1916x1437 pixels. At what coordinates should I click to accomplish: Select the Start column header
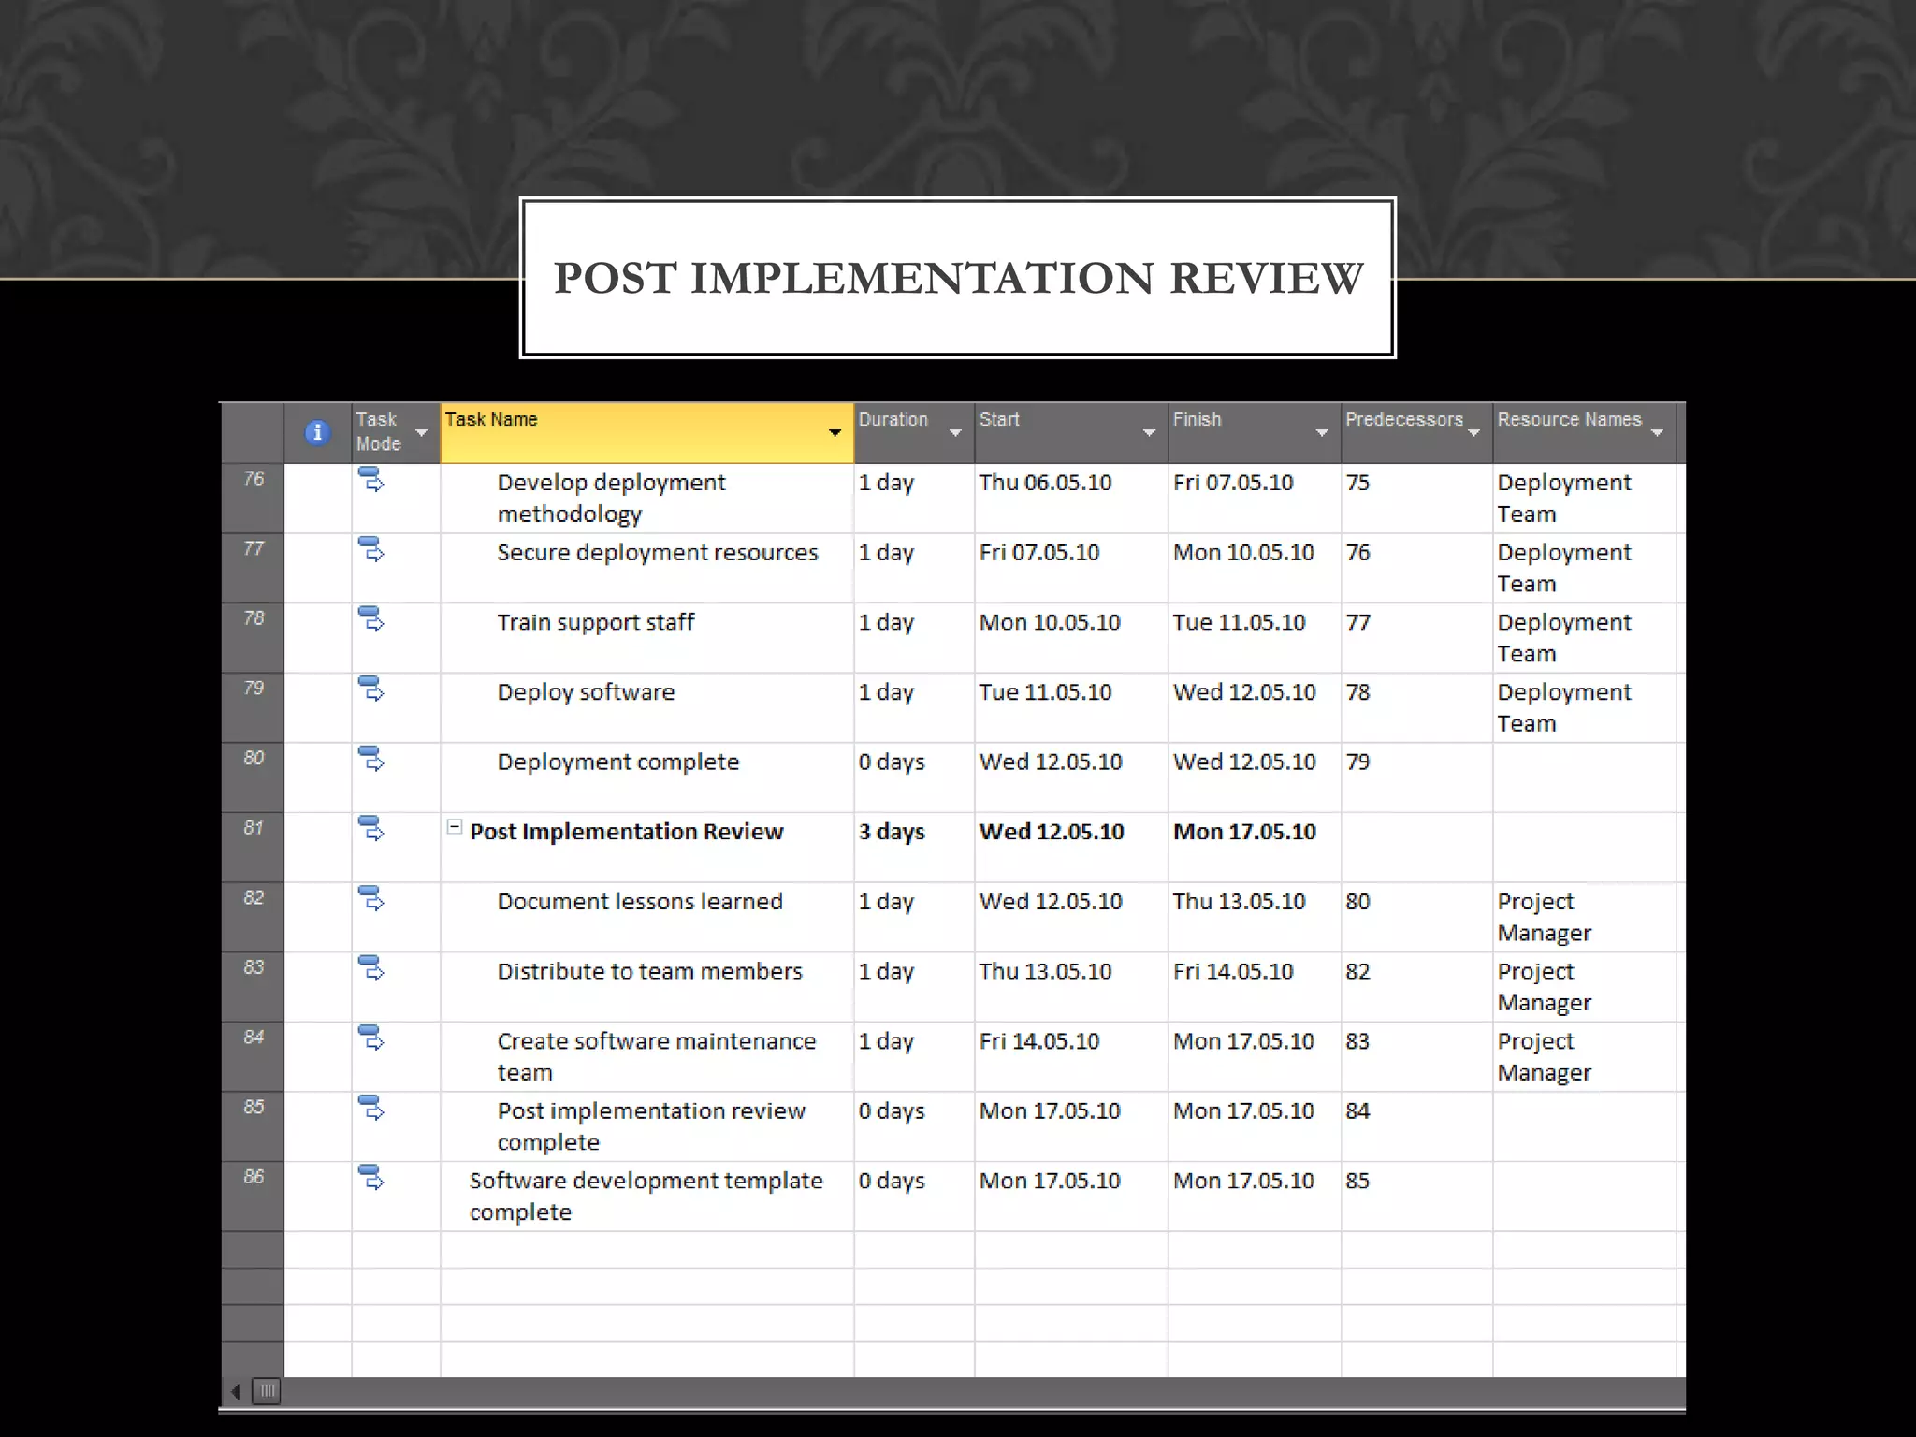[1071, 433]
